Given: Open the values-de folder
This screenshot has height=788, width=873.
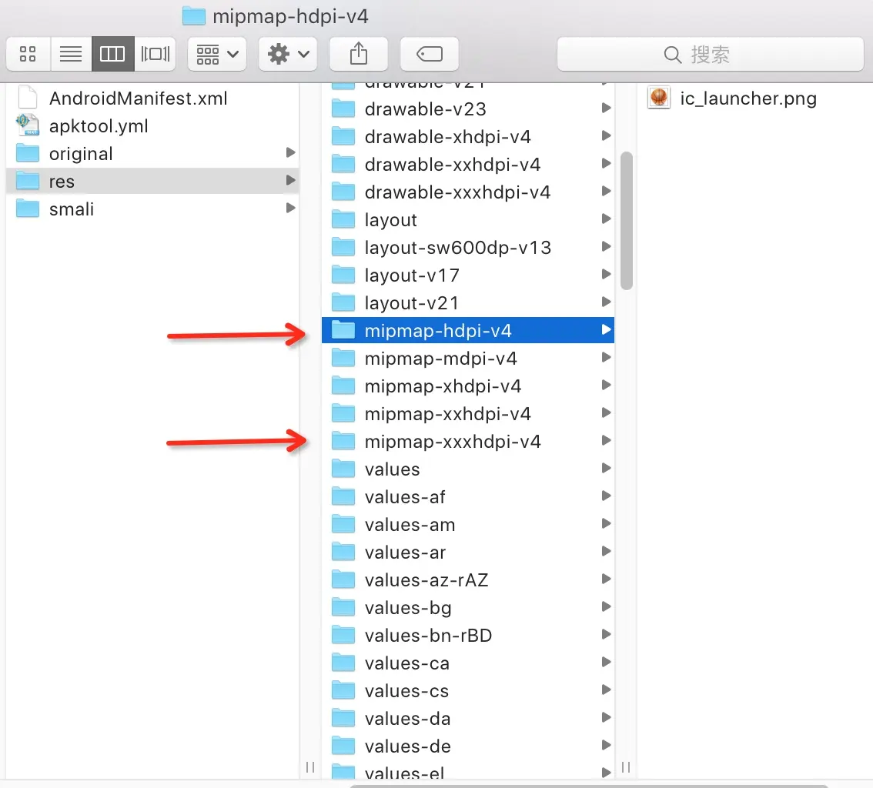Looking at the screenshot, I should tap(468, 746).
